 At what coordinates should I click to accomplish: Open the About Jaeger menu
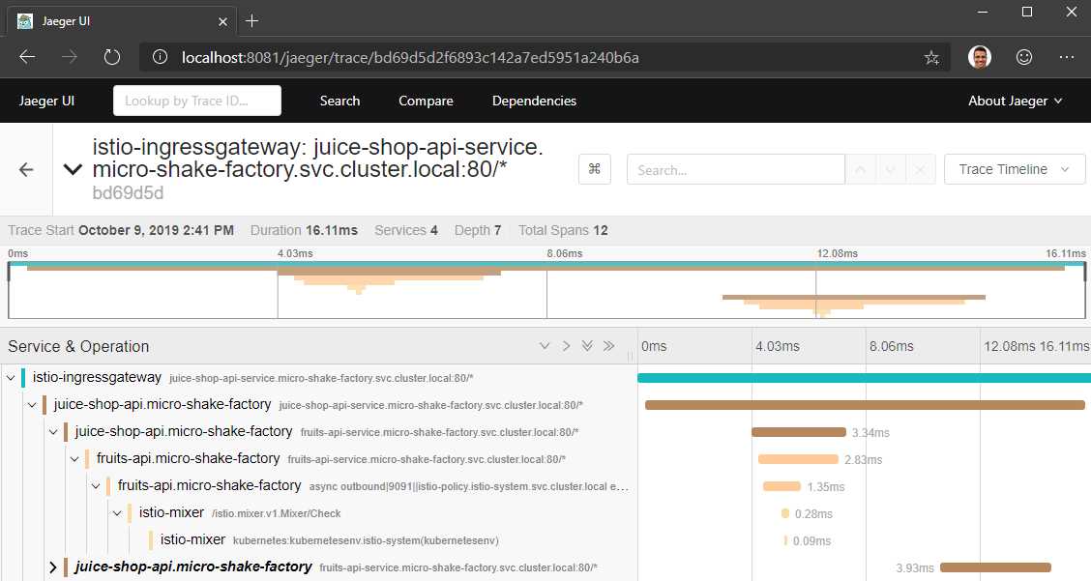tap(1015, 101)
